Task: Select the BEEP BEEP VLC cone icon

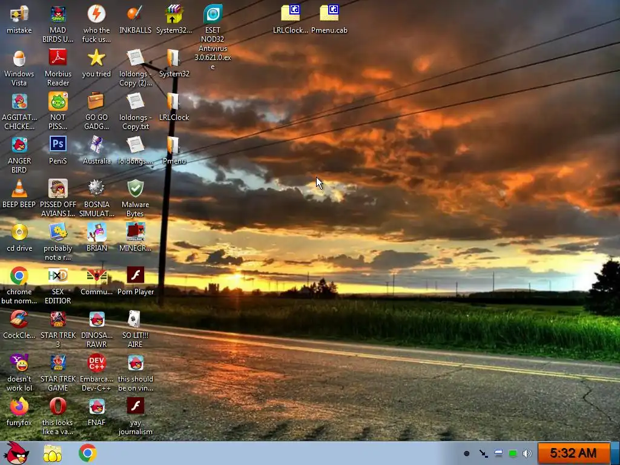Action: [x=19, y=189]
